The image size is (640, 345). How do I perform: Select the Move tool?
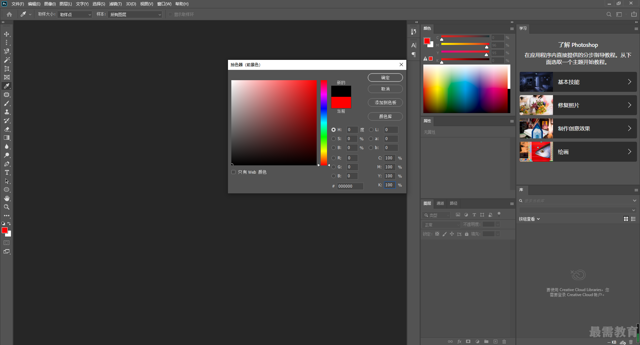click(x=7, y=34)
